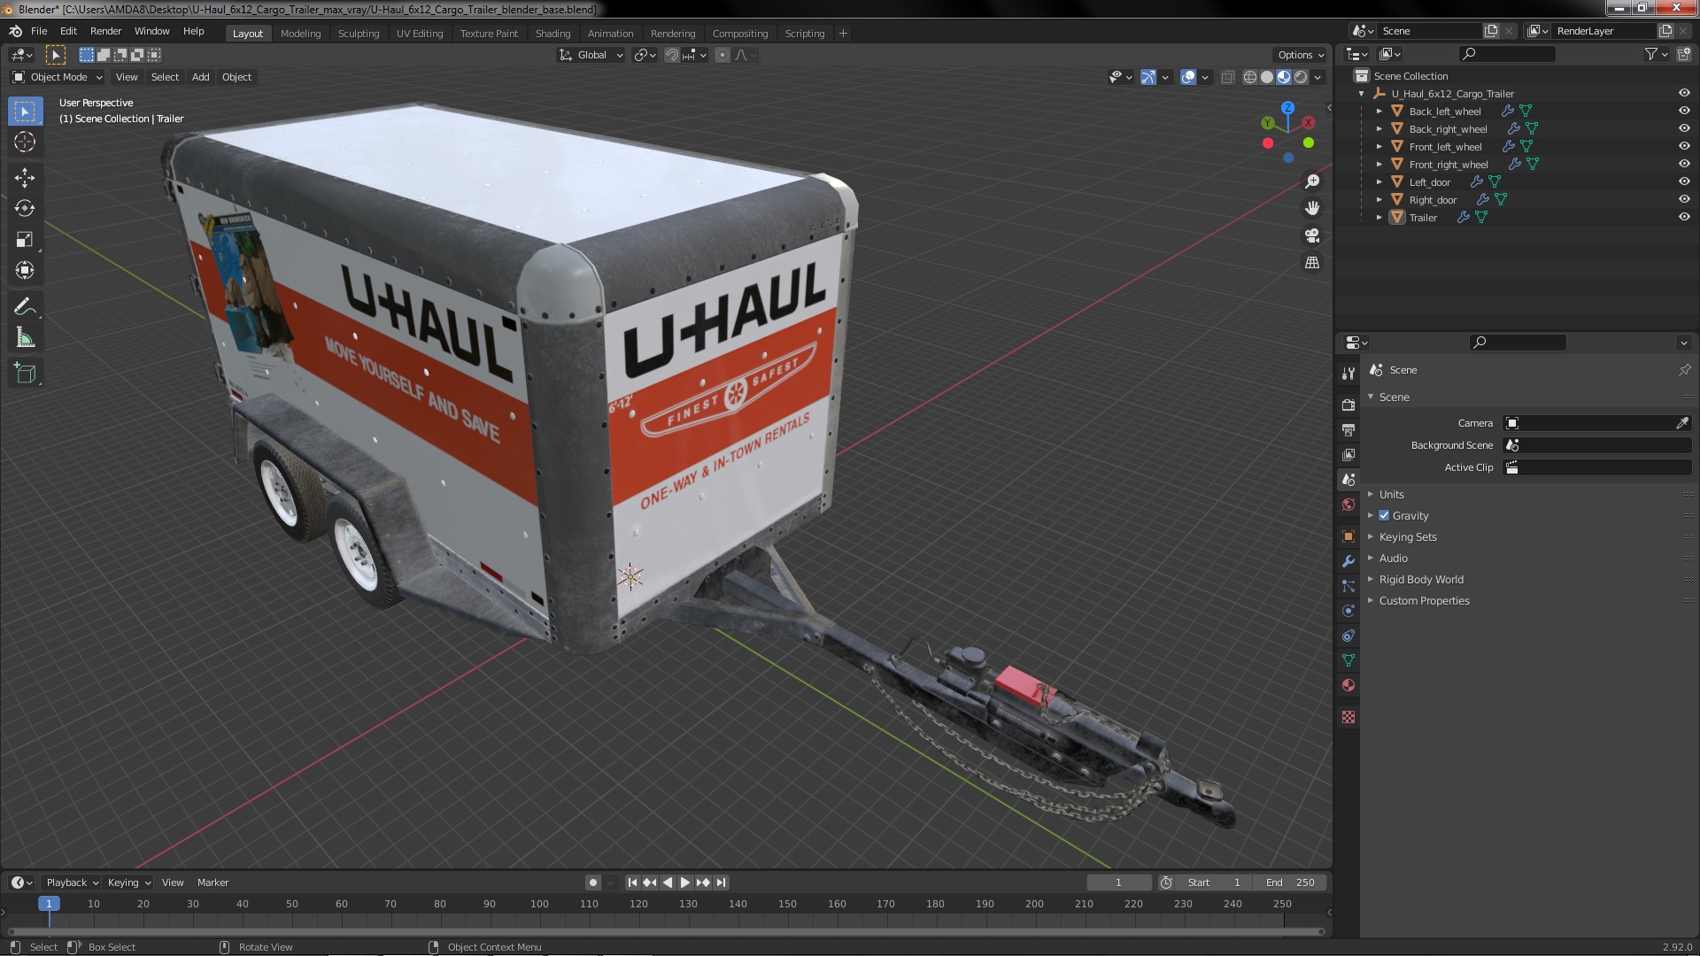Hide Left_door with eye icon
This screenshot has width=1700, height=956.
1684,182
